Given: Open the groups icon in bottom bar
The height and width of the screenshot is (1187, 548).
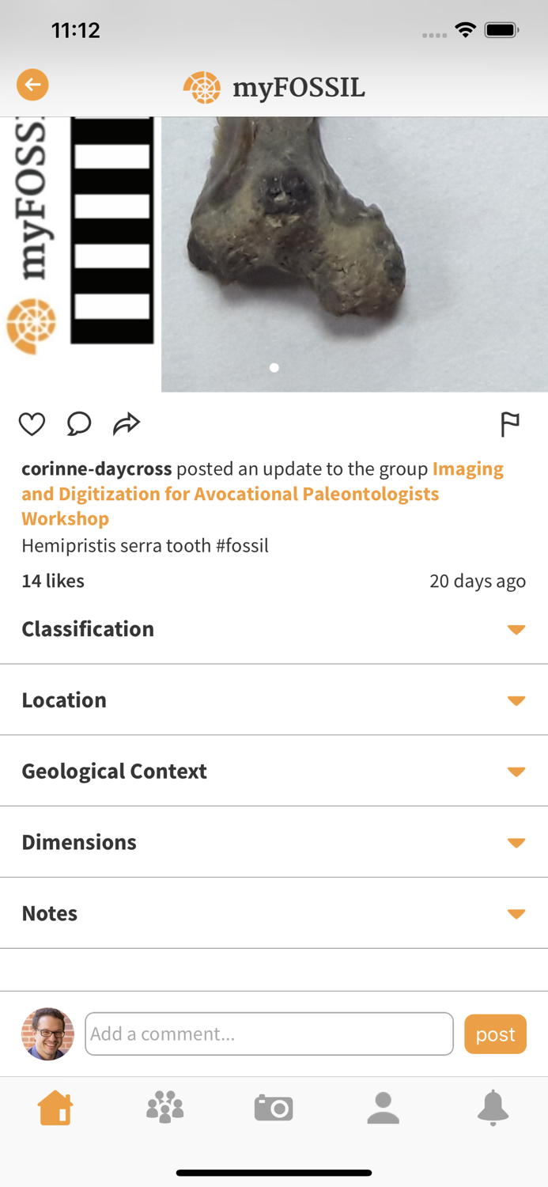Looking at the screenshot, I should [x=164, y=1108].
